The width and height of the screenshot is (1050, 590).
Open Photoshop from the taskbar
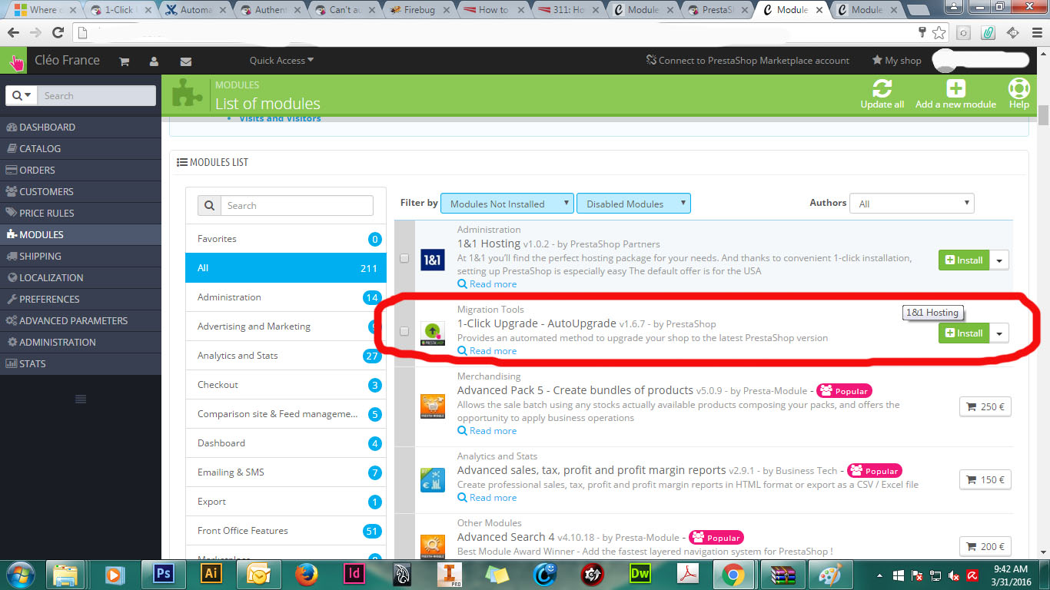(164, 574)
